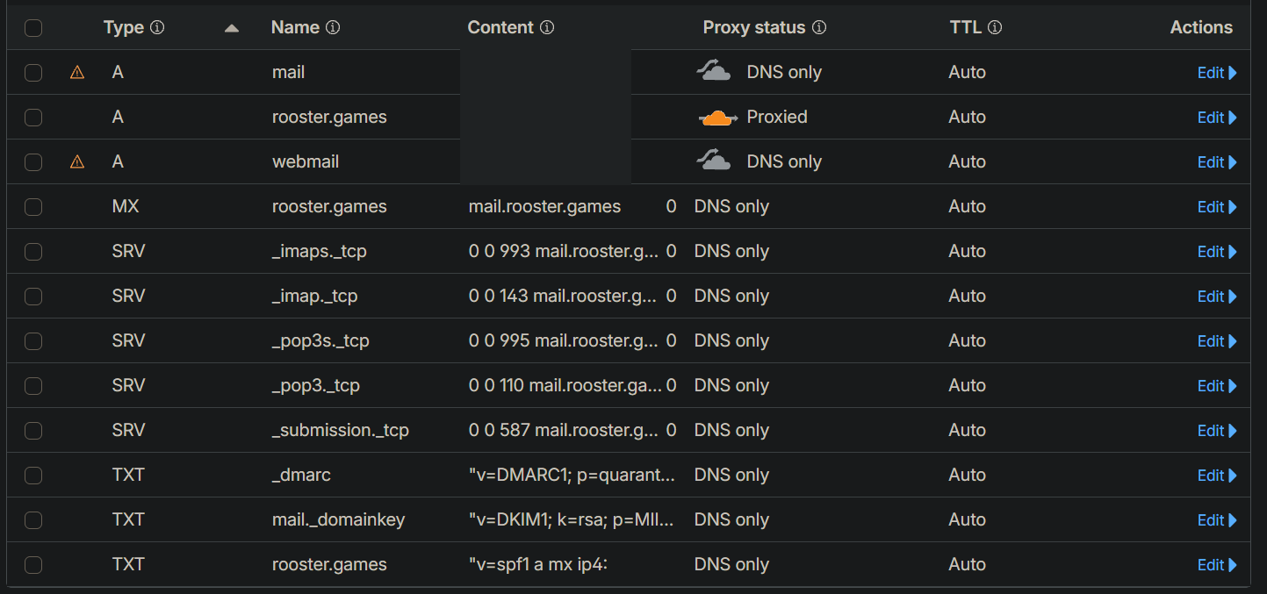Screen dimensions: 1267x594
Task: Select the _dmarc TXT record checkbox
Action: (x=33, y=476)
